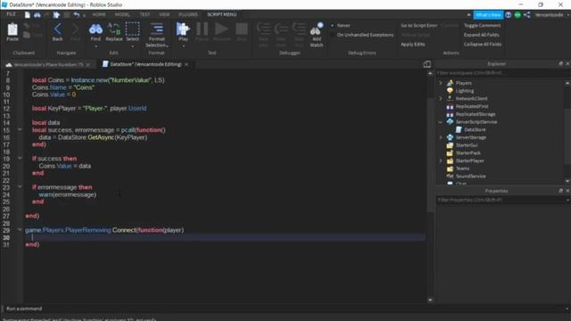Open the Find dropdown arrow
The image size is (571, 321).
point(95,46)
